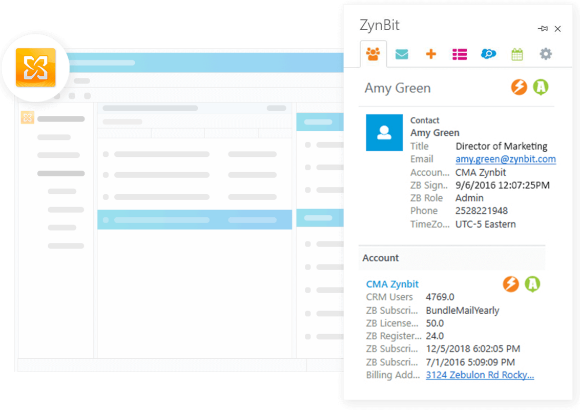Open the green calendar icon
The height and width of the screenshot is (410, 580).
click(517, 54)
